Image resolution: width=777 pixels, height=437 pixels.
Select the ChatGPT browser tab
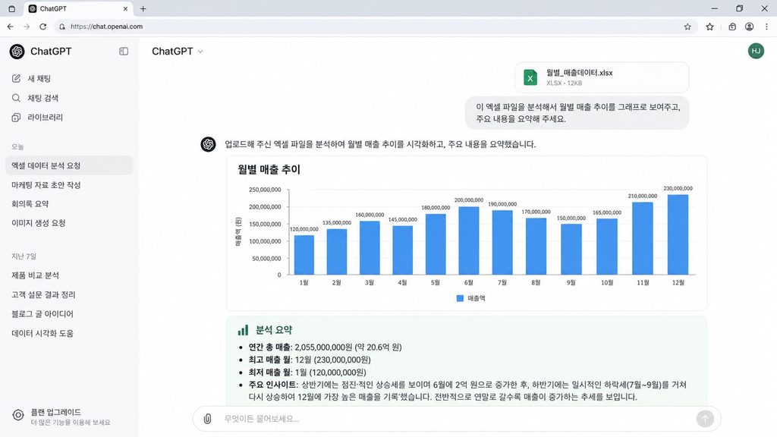coord(79,8)
